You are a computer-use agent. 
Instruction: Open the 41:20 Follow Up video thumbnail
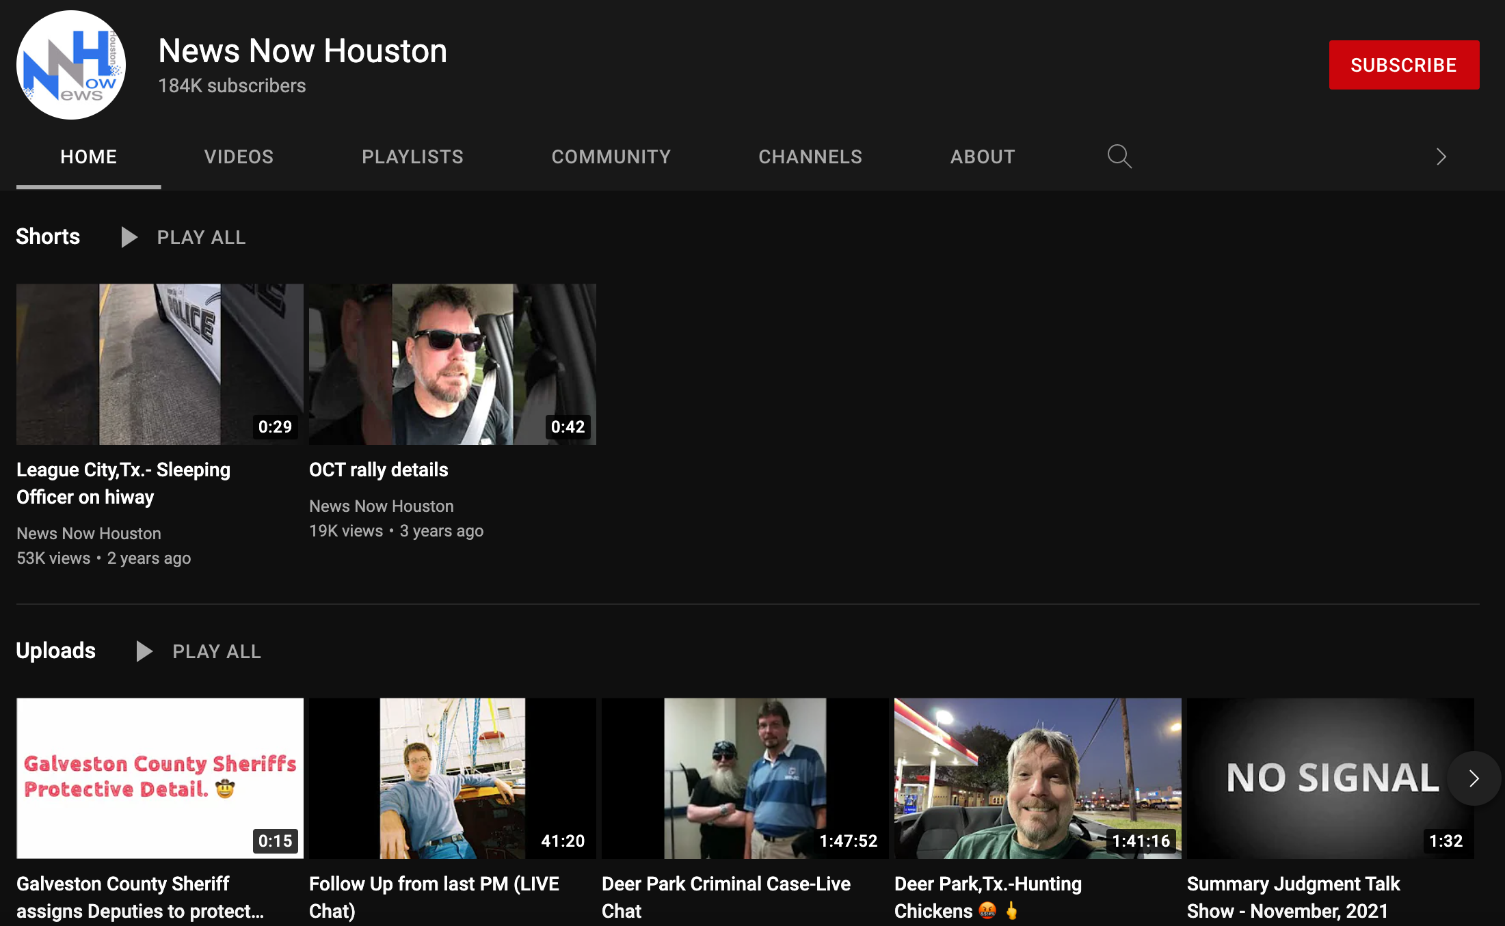tap(453, 778)
